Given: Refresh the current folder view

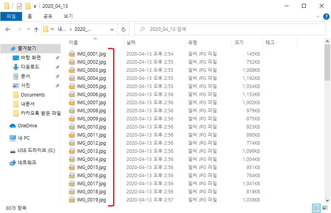Looking at the screenshot, I should coord(124,30).
